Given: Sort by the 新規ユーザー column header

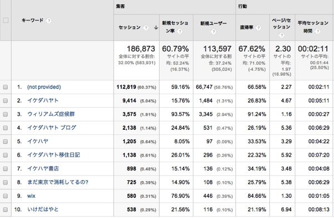Looking at the screenshot, I should pyautogui.click(x=213, y=23).
